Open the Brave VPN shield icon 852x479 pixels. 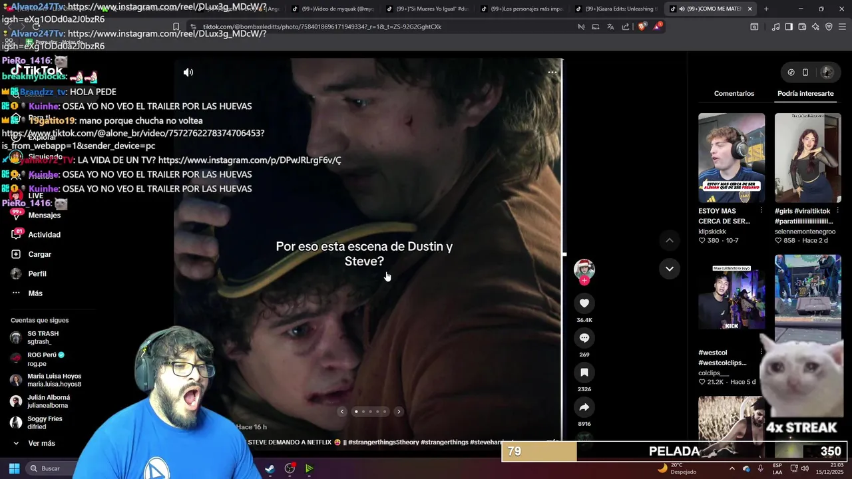829,27
